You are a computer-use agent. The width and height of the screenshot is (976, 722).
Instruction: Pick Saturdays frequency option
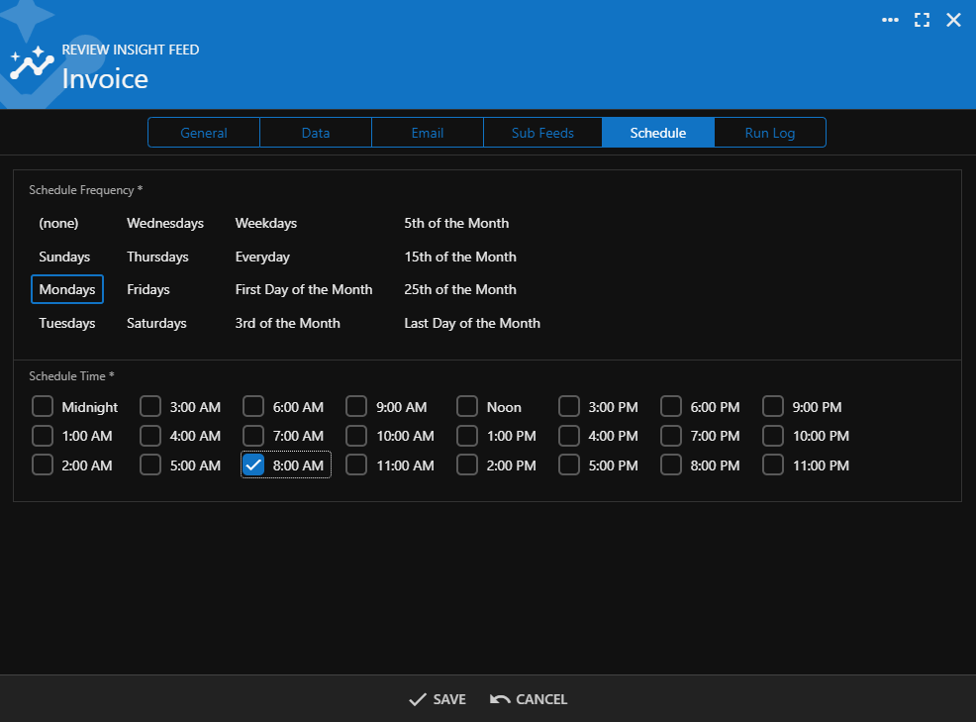pyautogui.click(x=156, y=323)
